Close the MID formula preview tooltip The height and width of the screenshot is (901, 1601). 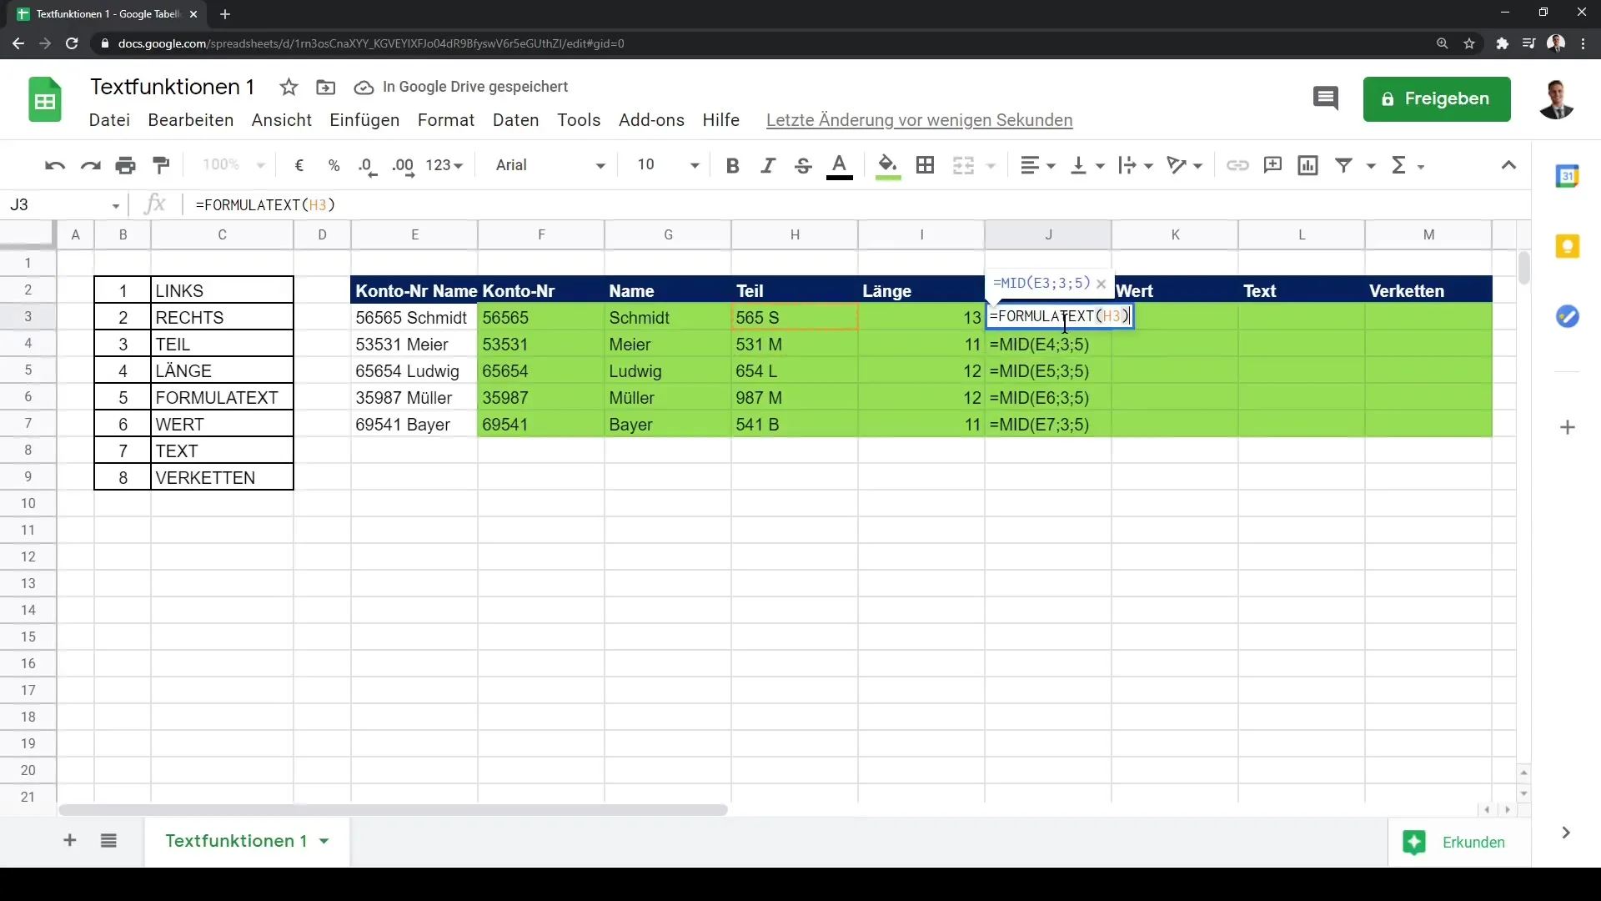1101,284
